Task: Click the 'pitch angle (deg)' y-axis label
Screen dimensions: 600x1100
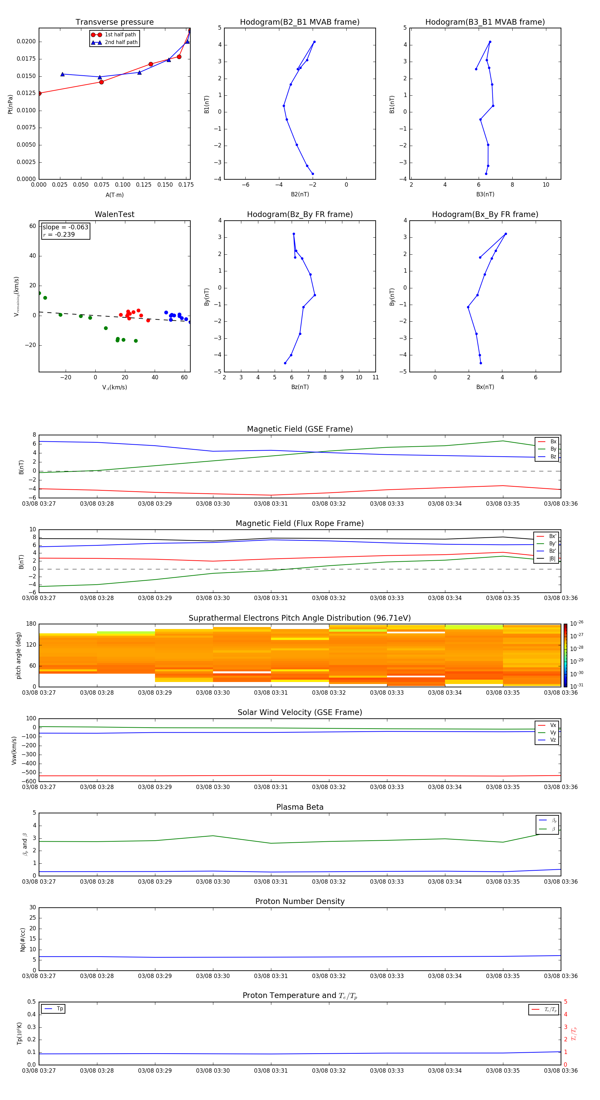Action: pos(18,655)
